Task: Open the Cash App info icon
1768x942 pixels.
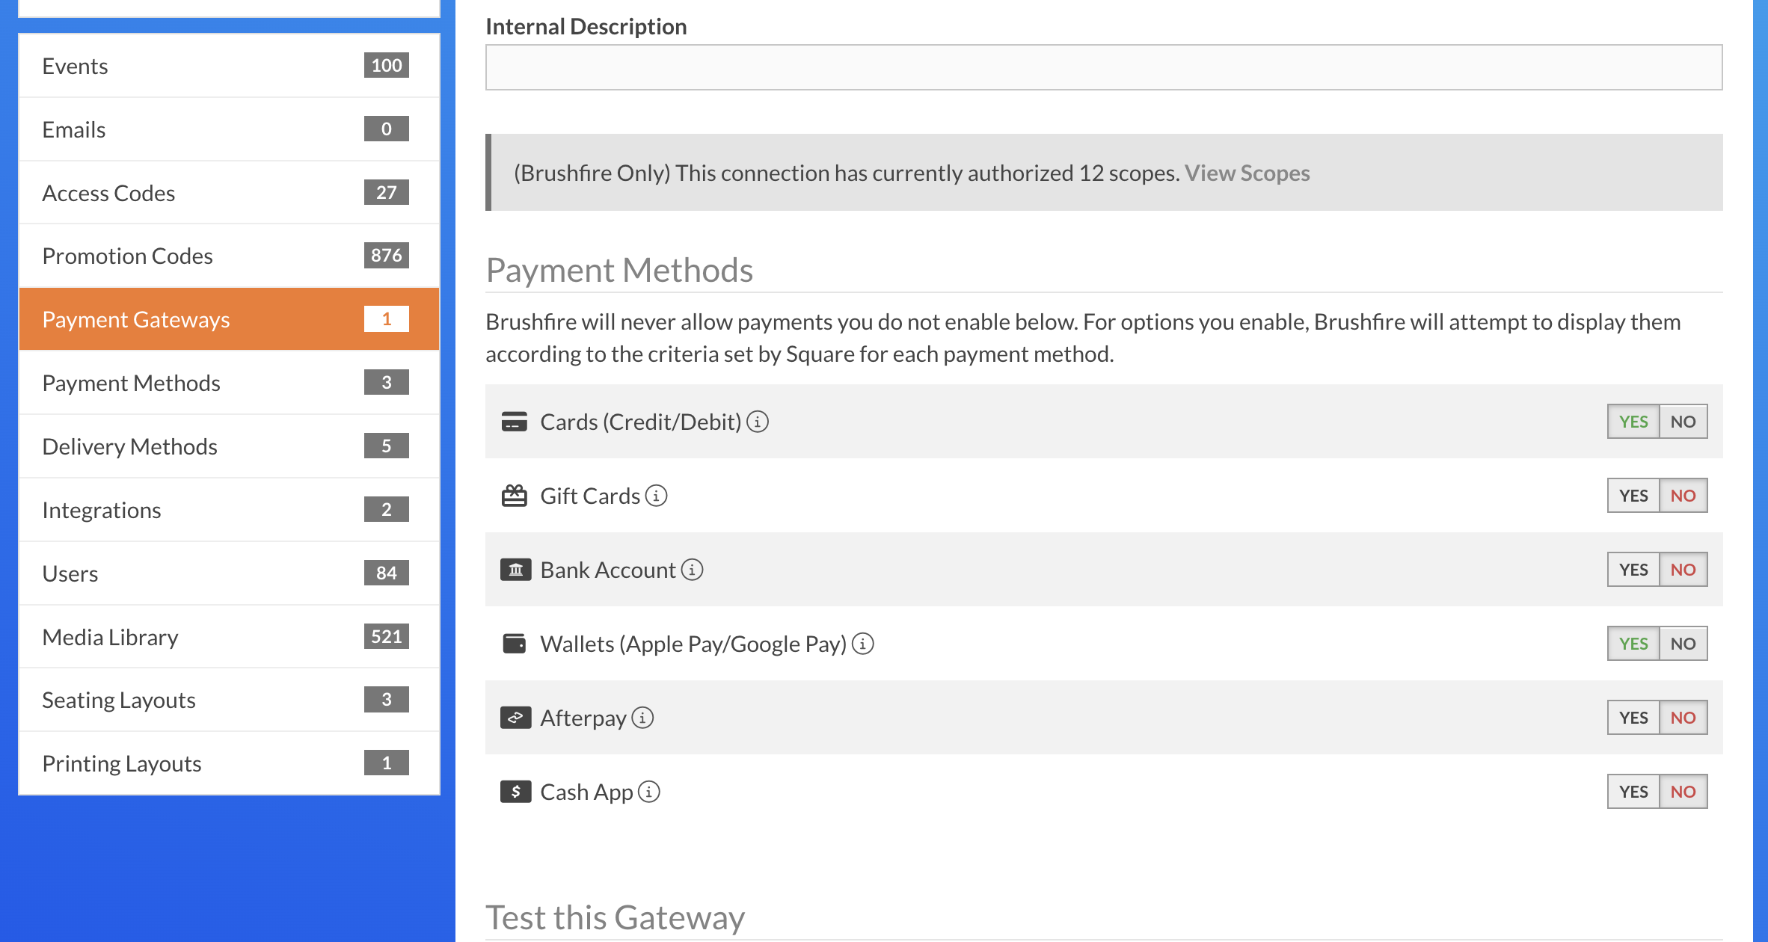Action: click(x=649, y=791)
